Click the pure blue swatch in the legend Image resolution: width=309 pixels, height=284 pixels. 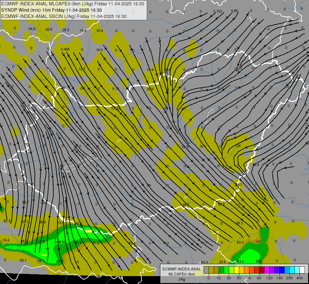pos(282,270)
